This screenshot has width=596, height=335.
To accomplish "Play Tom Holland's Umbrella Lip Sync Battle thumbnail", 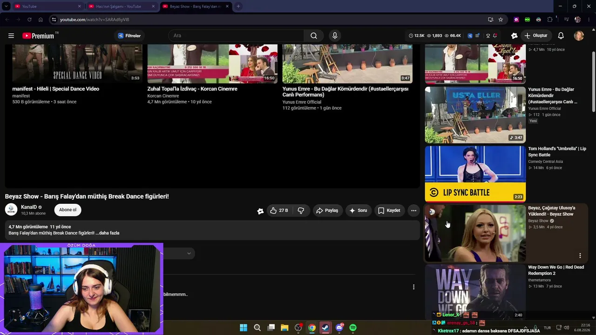I will [x=475, y=174].
